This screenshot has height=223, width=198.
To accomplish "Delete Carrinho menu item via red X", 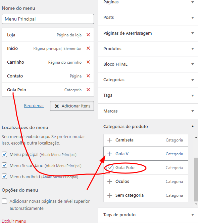I will [88, 62].
